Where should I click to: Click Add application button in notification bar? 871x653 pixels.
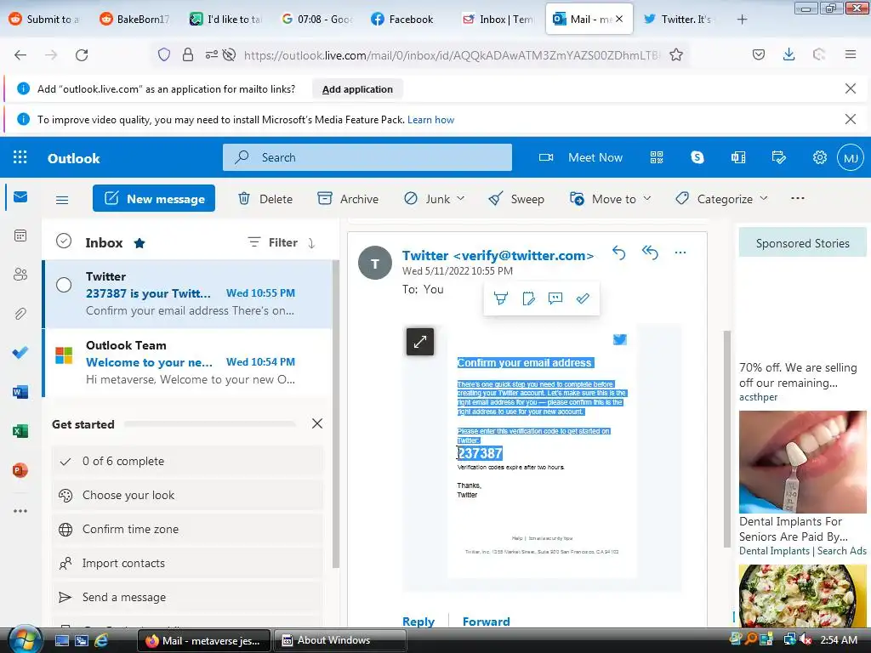click(357, 89)
